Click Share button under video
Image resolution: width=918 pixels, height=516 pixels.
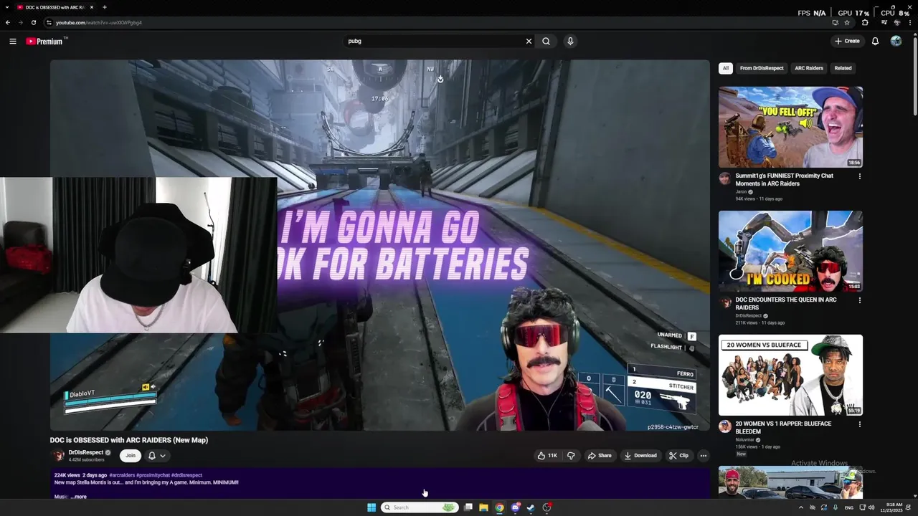[x=600, y=455]
